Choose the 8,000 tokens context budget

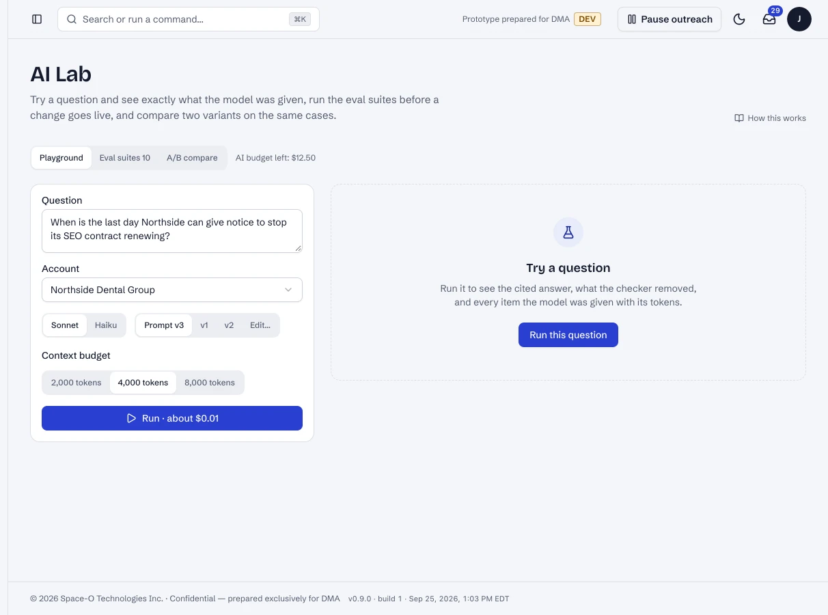pos(210,383)
